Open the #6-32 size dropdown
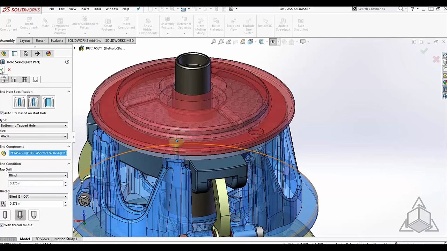This screenshot has width=447, height=251. tap(34, 136)
